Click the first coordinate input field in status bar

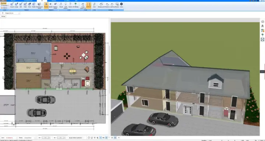(x=45, y=138)
